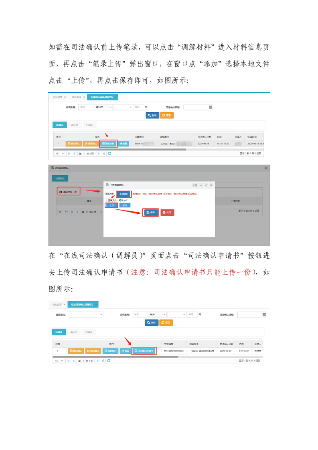Click the 查询 search button in bottom screenshot
The image size is (318, 450).
pyautogui.click(x=152, y=322)
